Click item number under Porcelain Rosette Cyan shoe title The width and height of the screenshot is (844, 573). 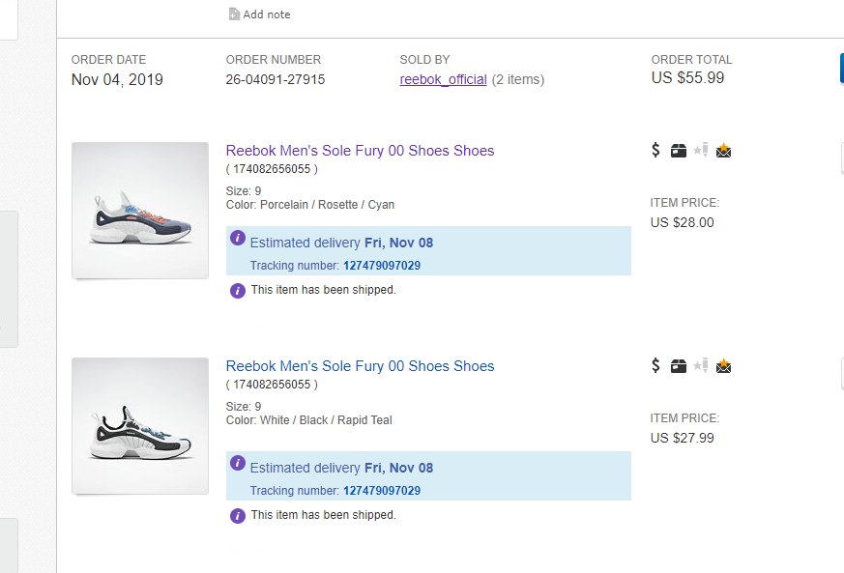click(x=272, y=169)
